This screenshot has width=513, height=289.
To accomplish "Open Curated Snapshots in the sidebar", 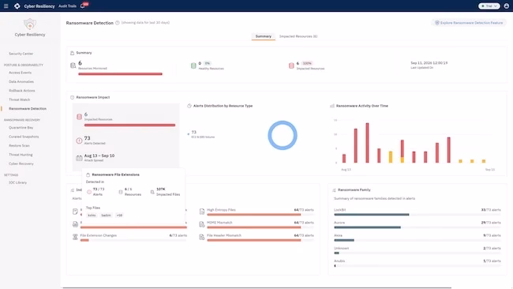I will pyautogui.click(x=24, y=137).
